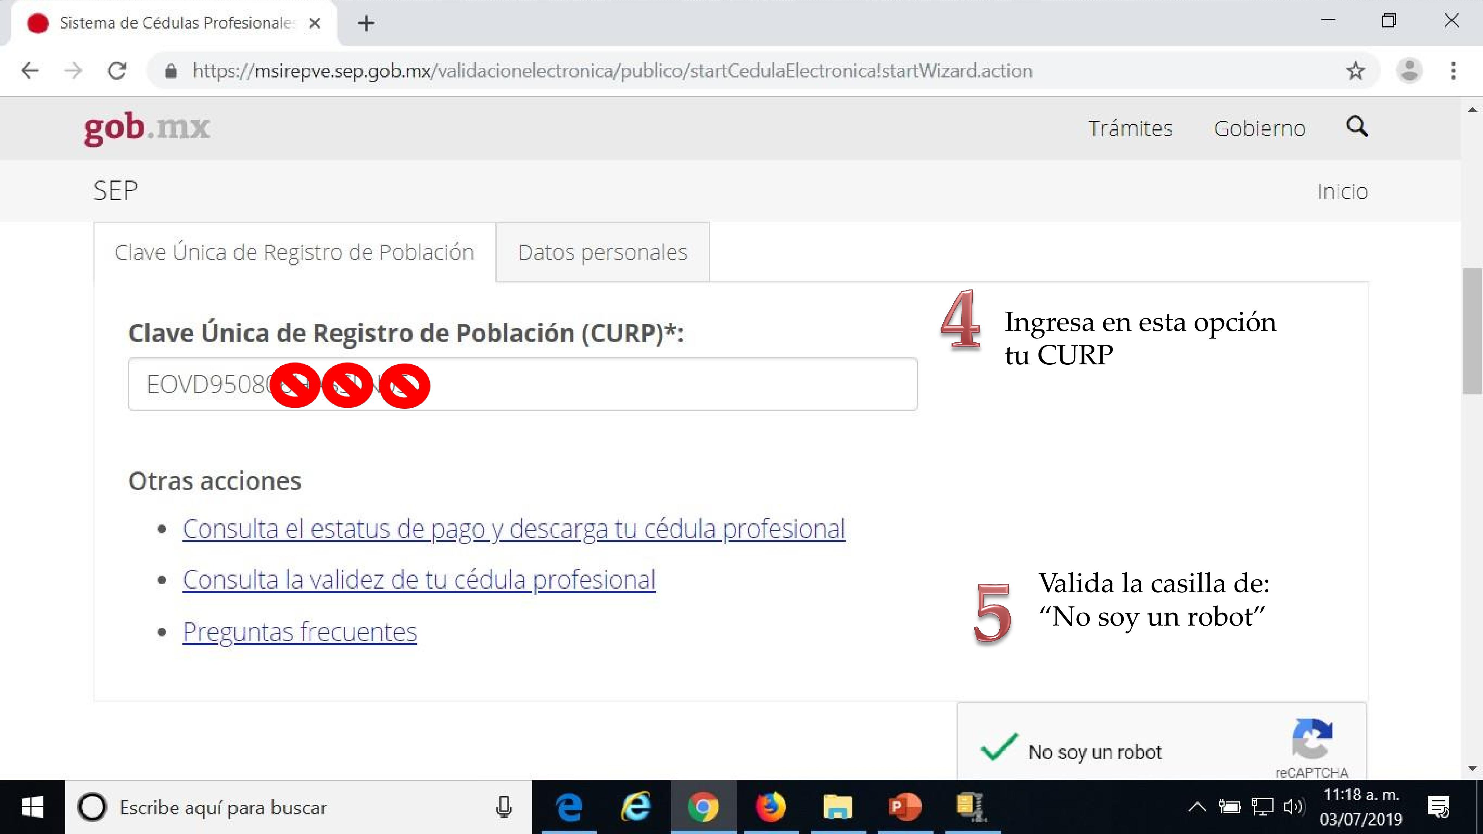
Task: Click the padlock site security icon
Action: tap(171, 72)
